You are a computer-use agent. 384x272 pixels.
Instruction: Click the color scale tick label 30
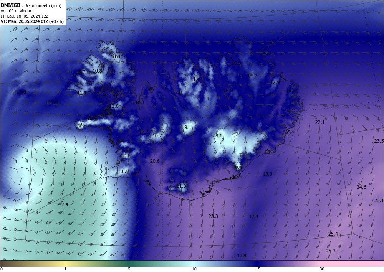click(322, 269)
